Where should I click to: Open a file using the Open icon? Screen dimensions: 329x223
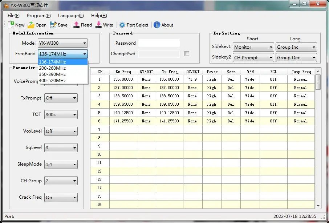tap(32, 25)
